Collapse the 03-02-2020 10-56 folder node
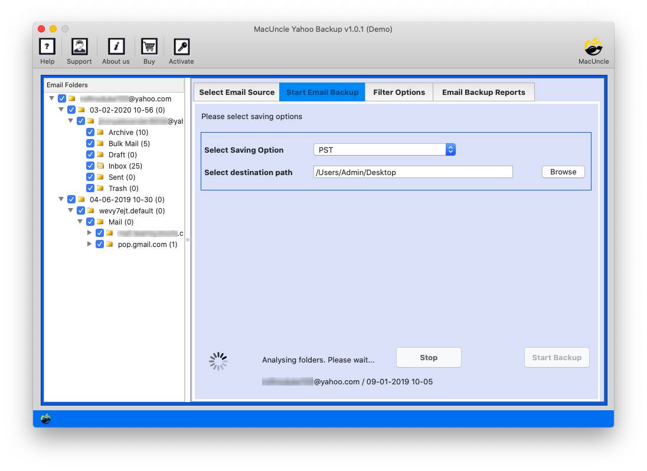Image resolution: width=647 pixels, height=471 pixels. tap(61, 110)
